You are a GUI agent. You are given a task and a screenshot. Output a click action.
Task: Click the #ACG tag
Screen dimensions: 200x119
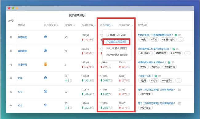(143, 67)
